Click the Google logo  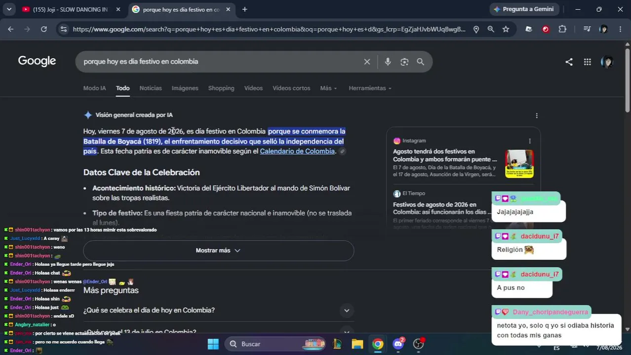coord(37,61)
